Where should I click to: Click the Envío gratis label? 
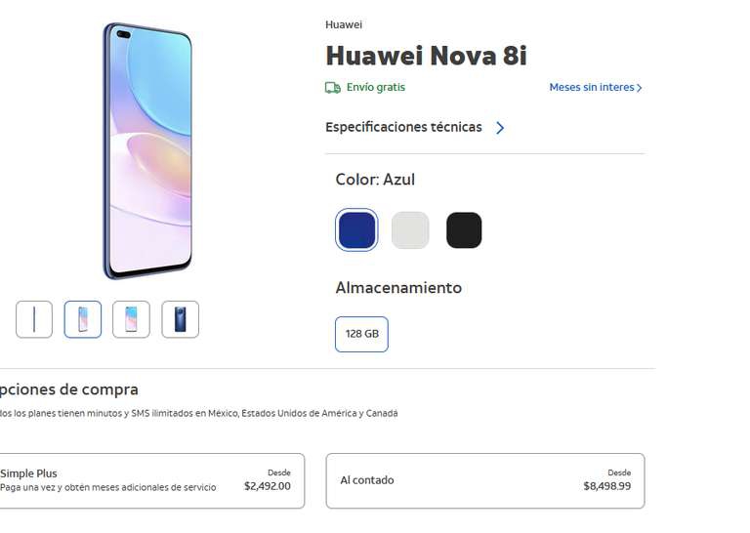point(375,88)
